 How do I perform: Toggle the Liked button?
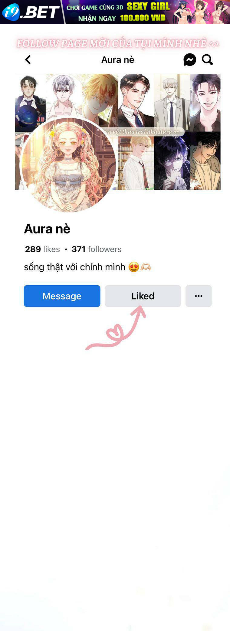(143, 296)
